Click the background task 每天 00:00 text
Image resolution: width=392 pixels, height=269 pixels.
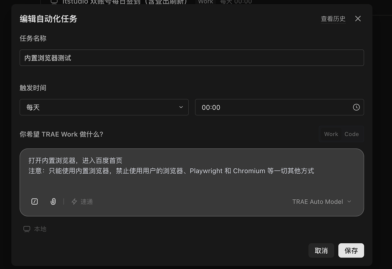click(x=236, y=2)
